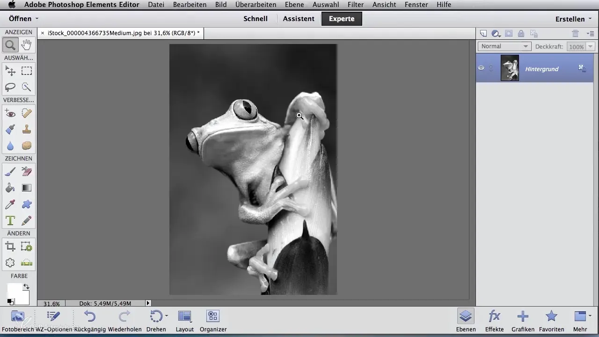Click the default colors black/white icon
Viewport: 599px width, 337px height.
pos(10,301)
